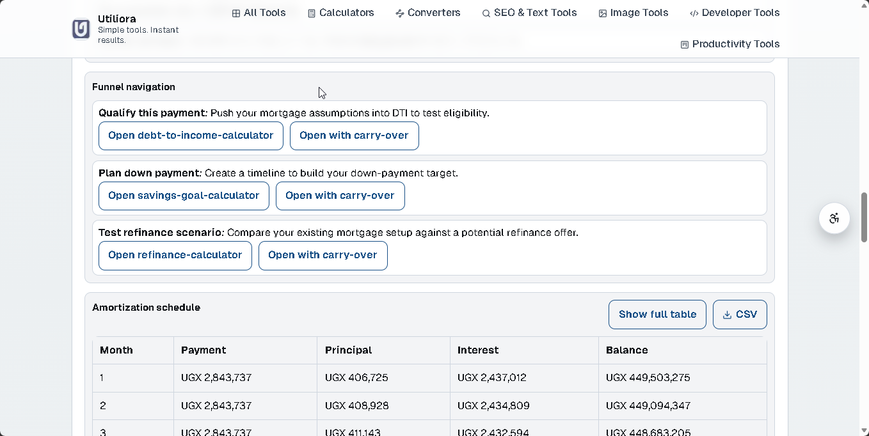Open DTI calculator with carry-over
The width and height of the screenshot is (869, 436).
[x=354, y=136]
